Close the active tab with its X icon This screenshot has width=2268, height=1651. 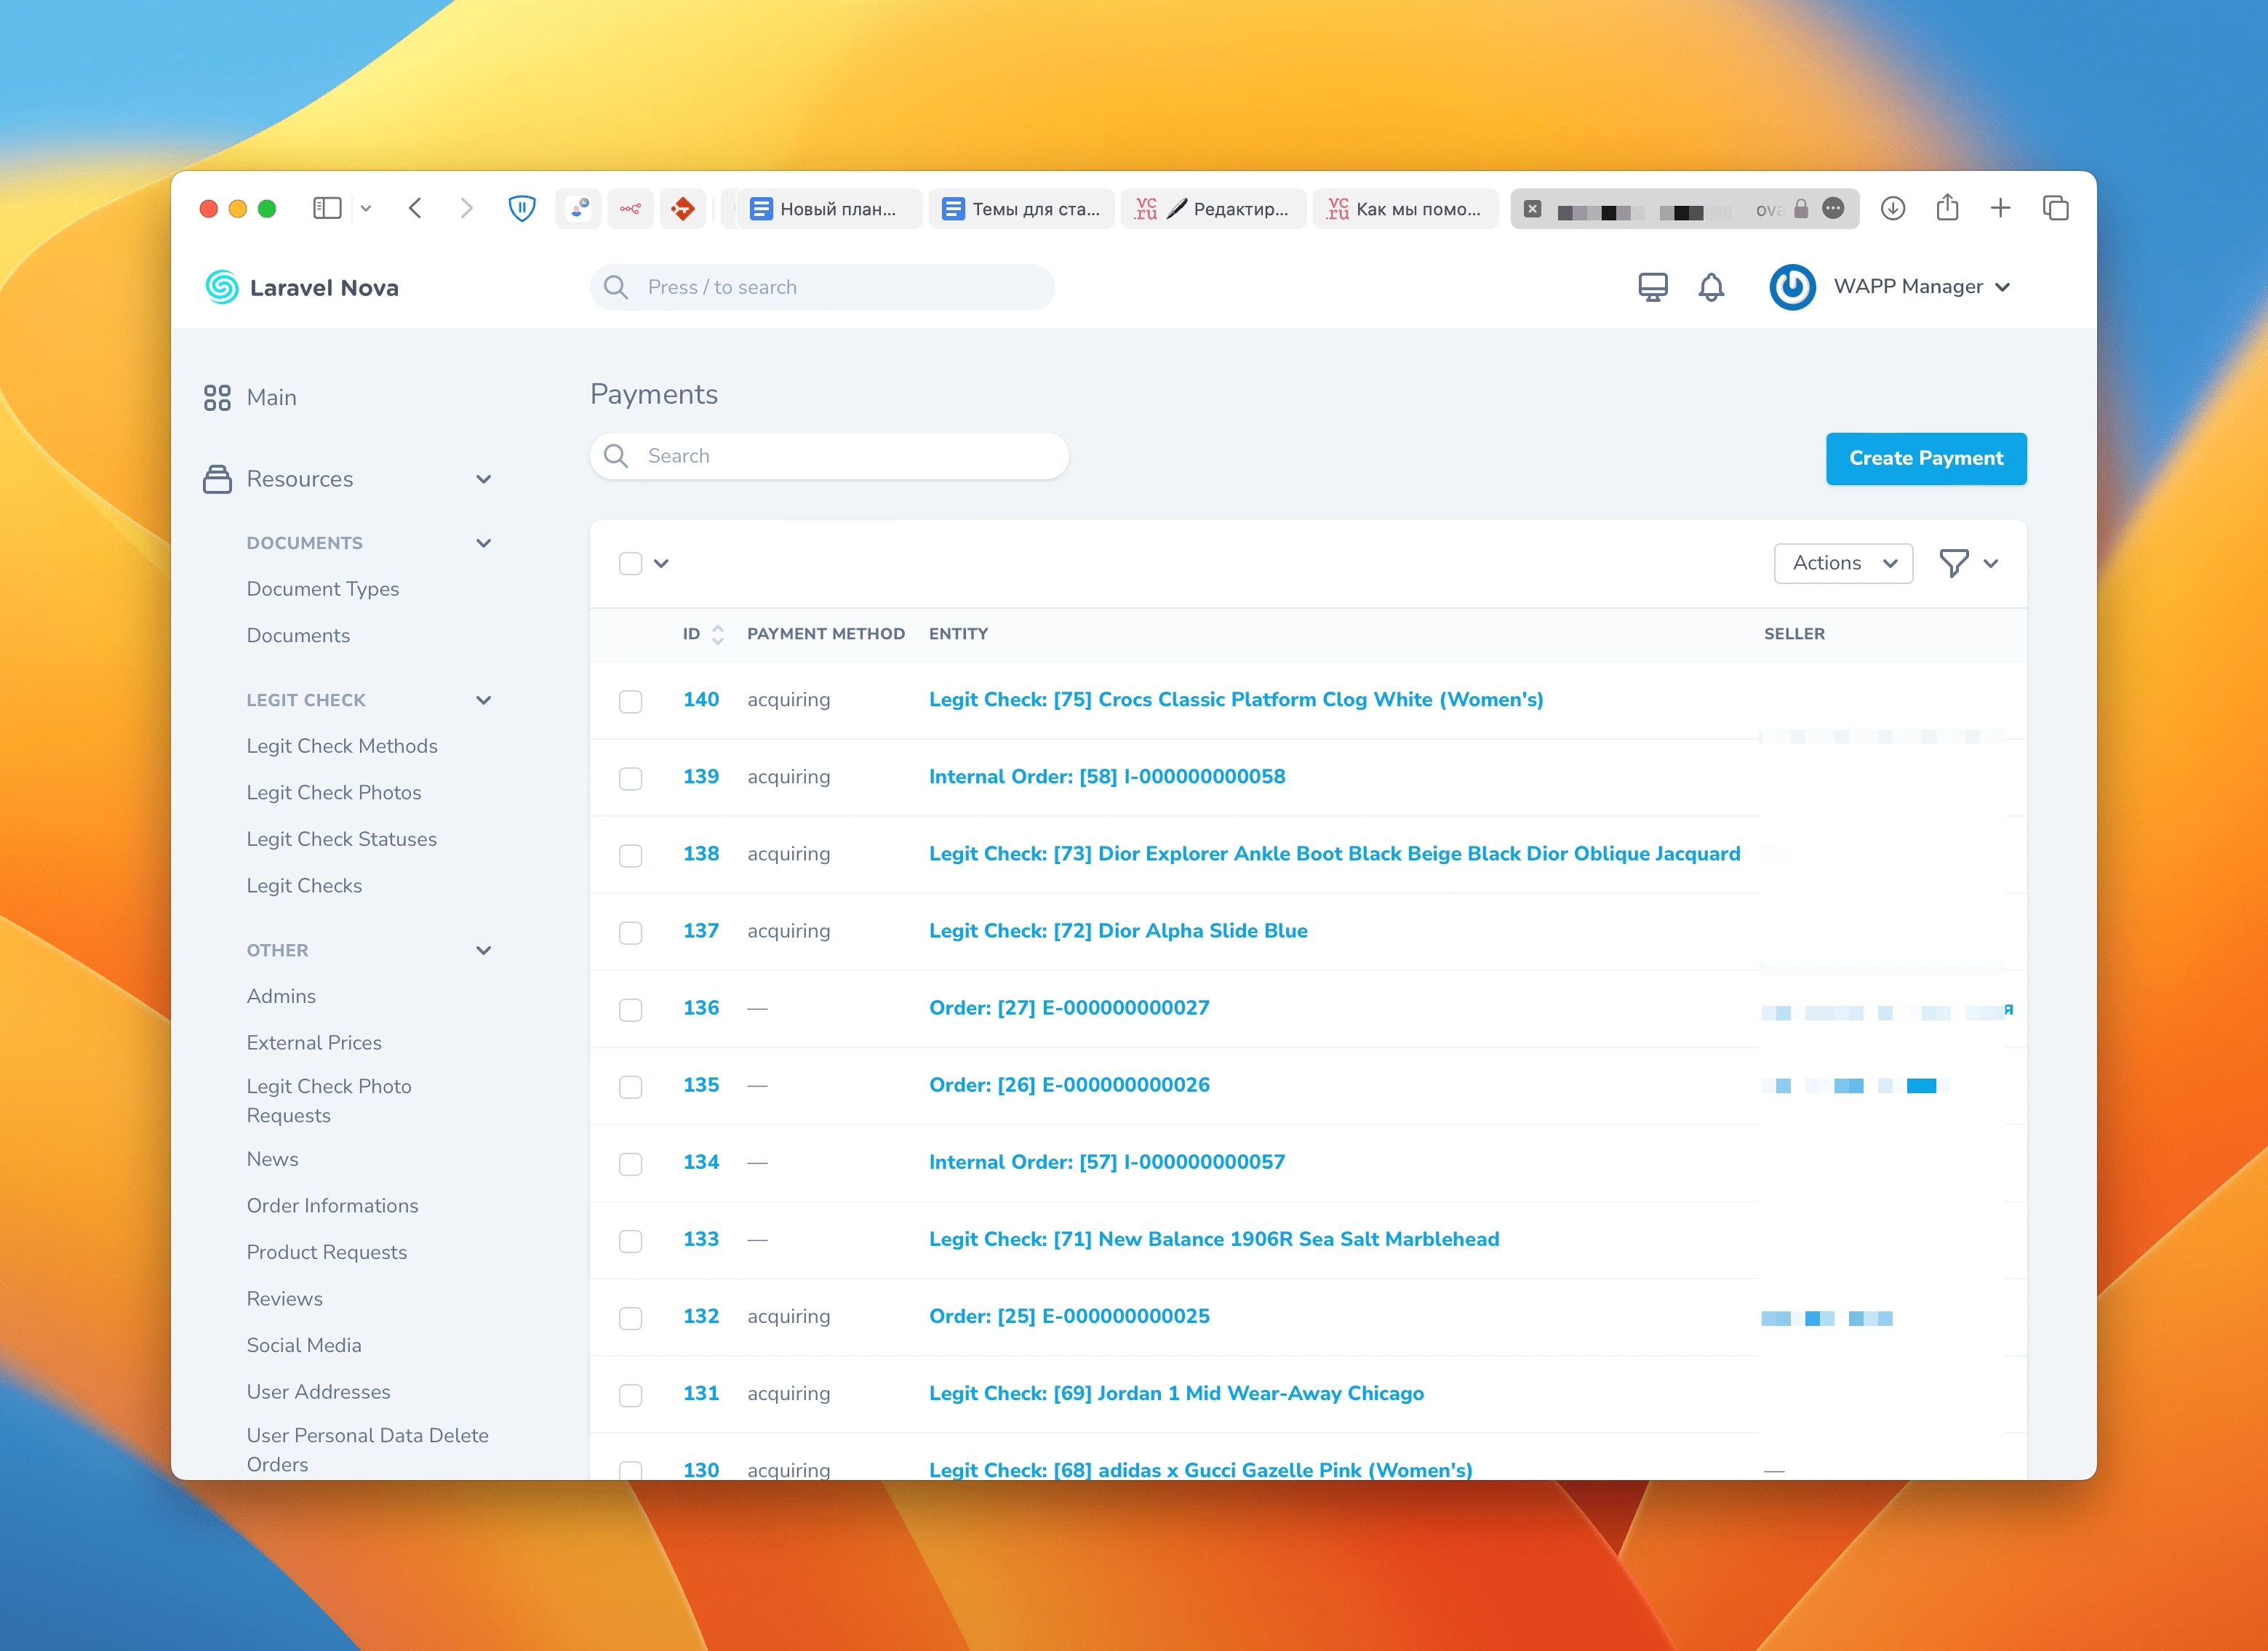tap(1532, 209)
